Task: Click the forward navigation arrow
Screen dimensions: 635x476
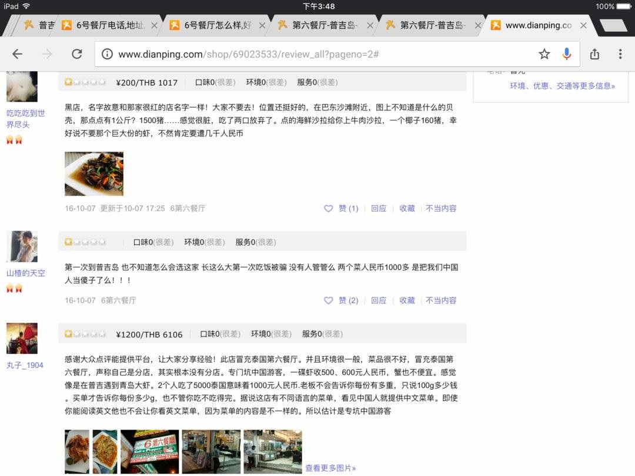Action: click(x=48, y=54)
